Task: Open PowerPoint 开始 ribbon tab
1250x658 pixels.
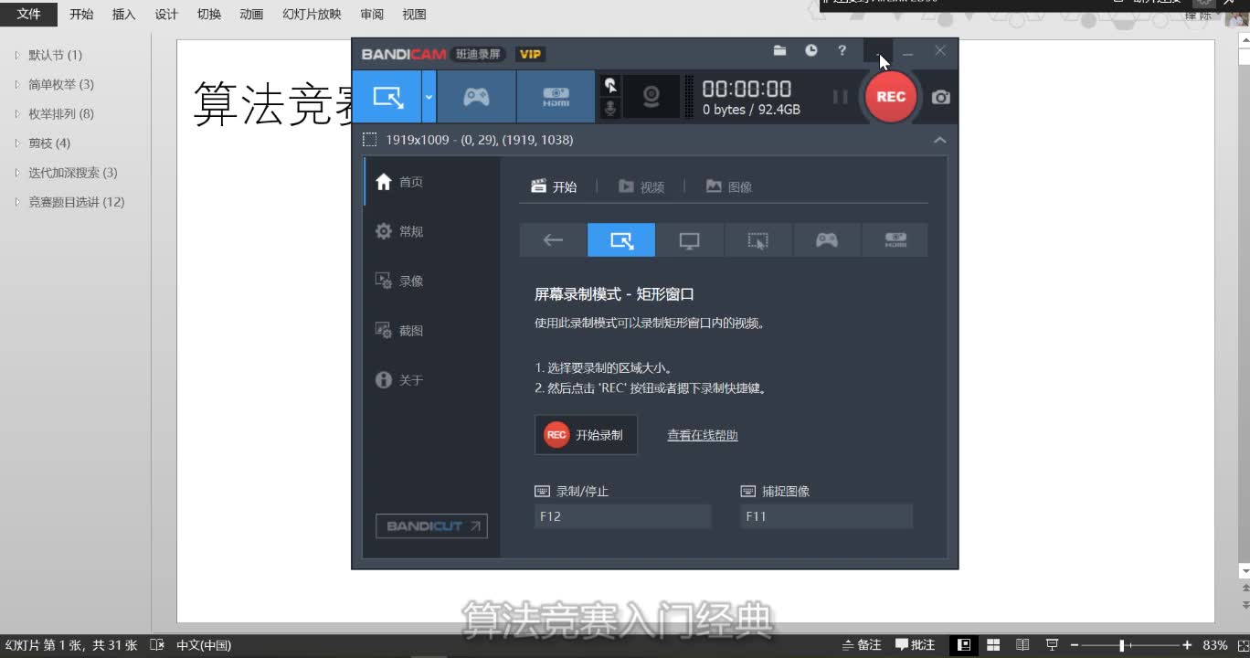Action: tap(81, 15)
